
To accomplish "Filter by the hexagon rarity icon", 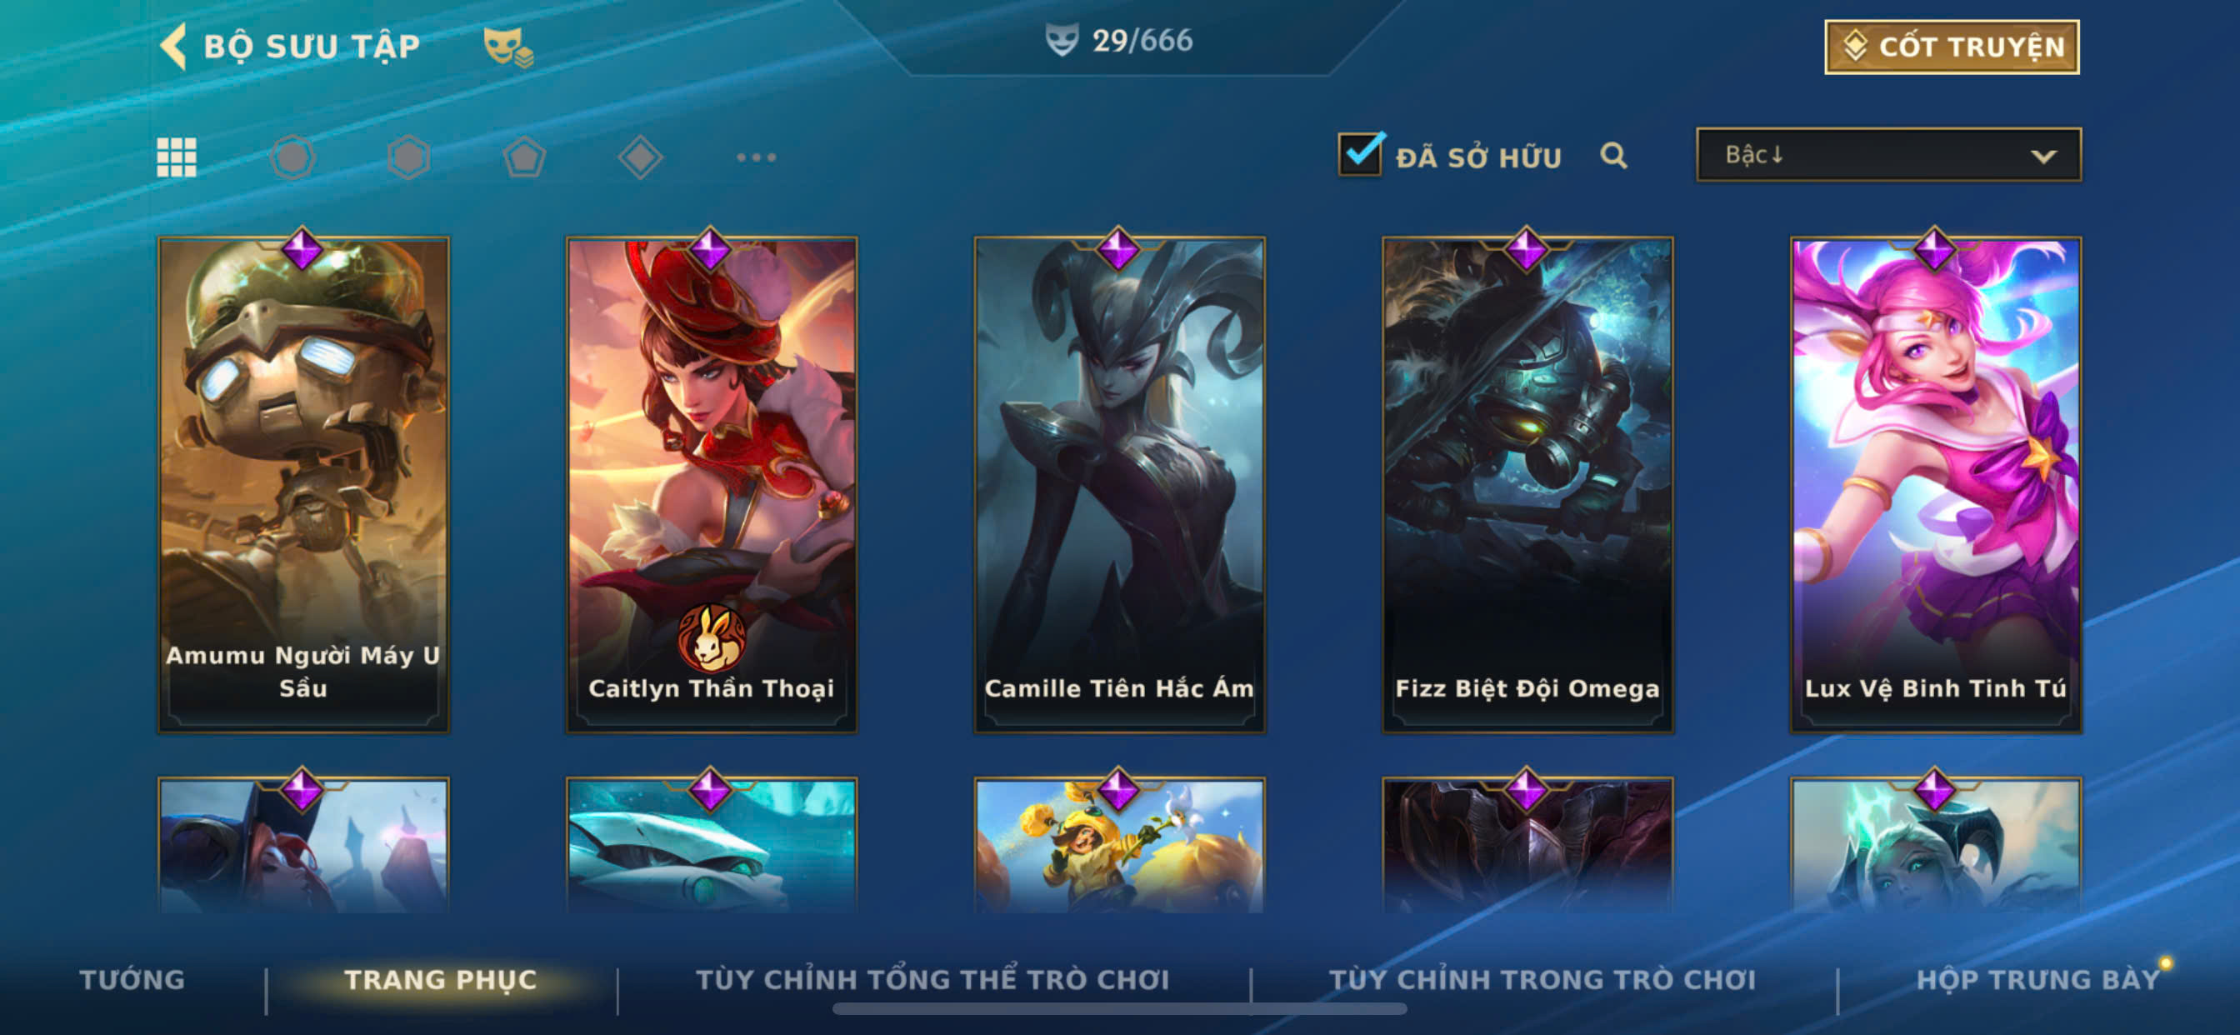I will 408,157.
